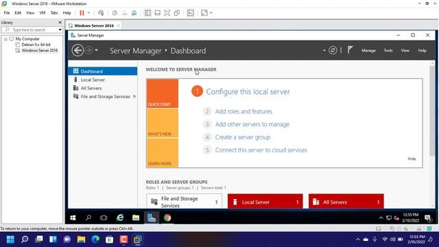Select Dashboard in the Server Manager sidebar
Viewport: 439px width, 247px height.
[103, 71]
